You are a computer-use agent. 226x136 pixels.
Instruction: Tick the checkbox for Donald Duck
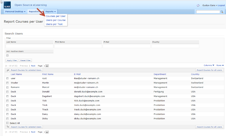point(7,92)
